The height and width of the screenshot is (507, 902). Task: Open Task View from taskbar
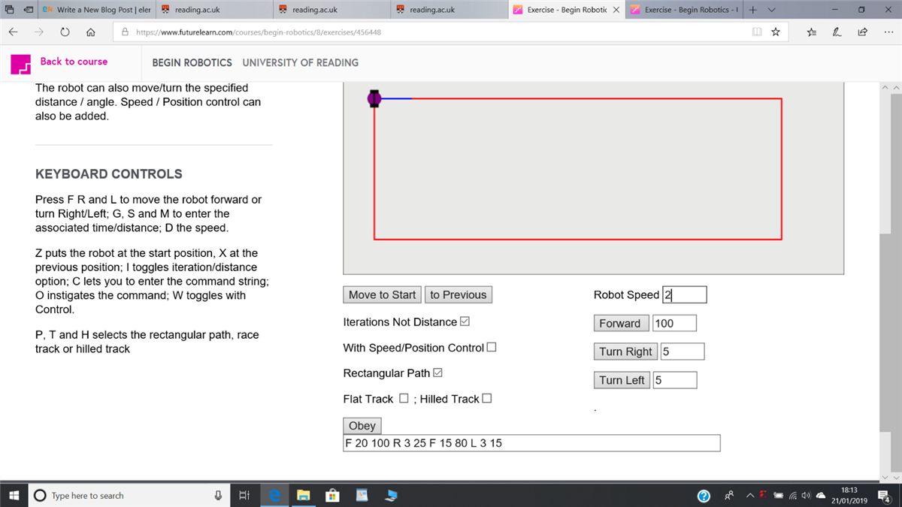click(x=244, y=495)
